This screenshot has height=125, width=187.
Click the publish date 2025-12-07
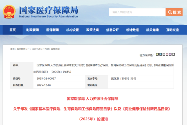coord(44,85)
